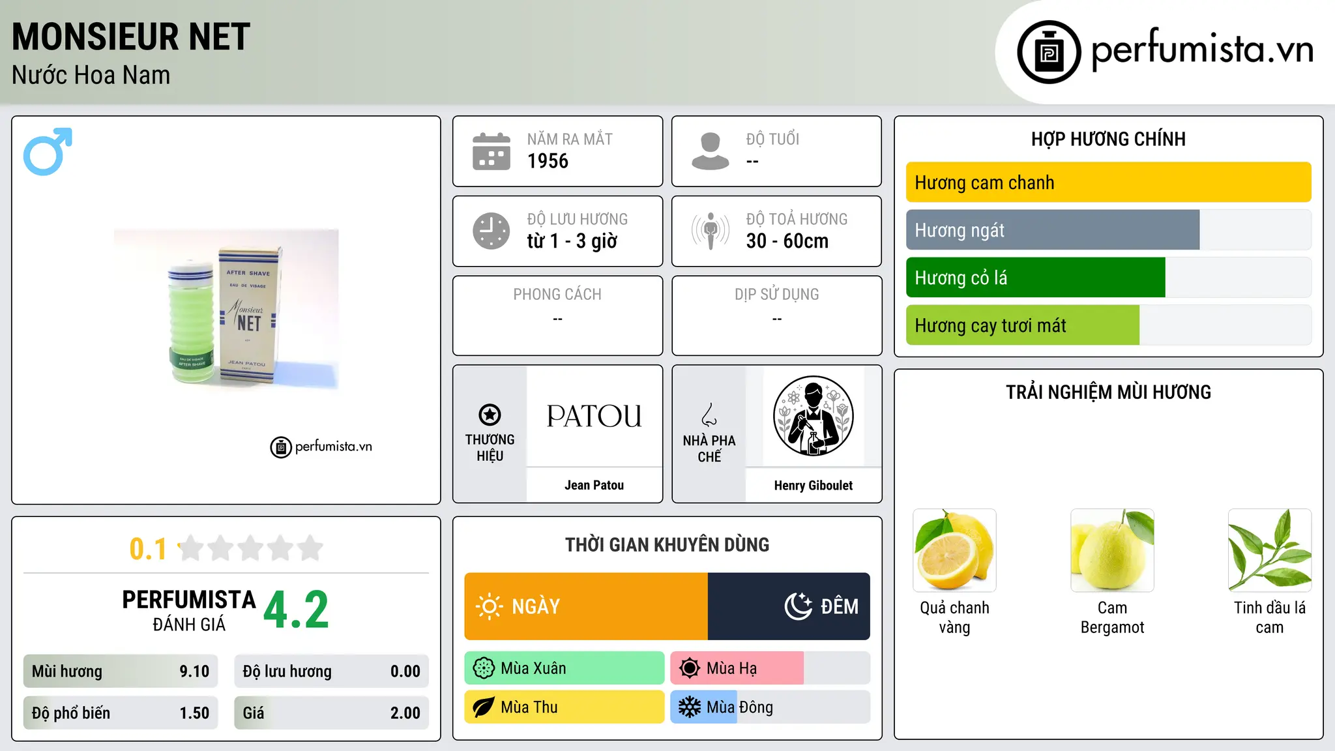
Task: Click the Nước Hoa Nam subtitle
Action: (x=91, y=76)
